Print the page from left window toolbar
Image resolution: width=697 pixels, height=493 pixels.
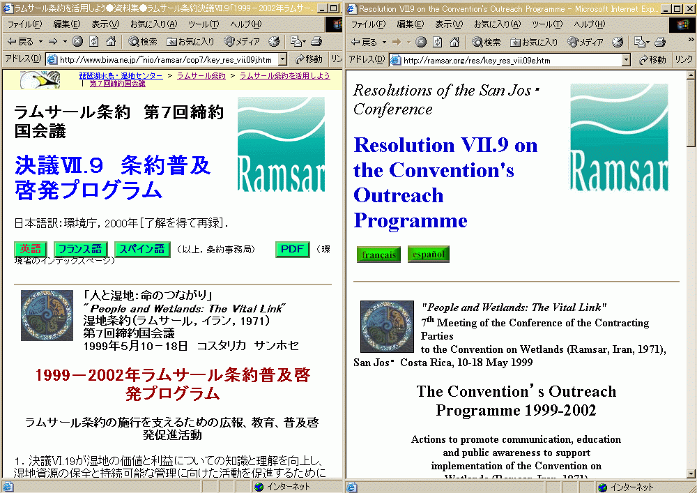(x=316, y=42)
